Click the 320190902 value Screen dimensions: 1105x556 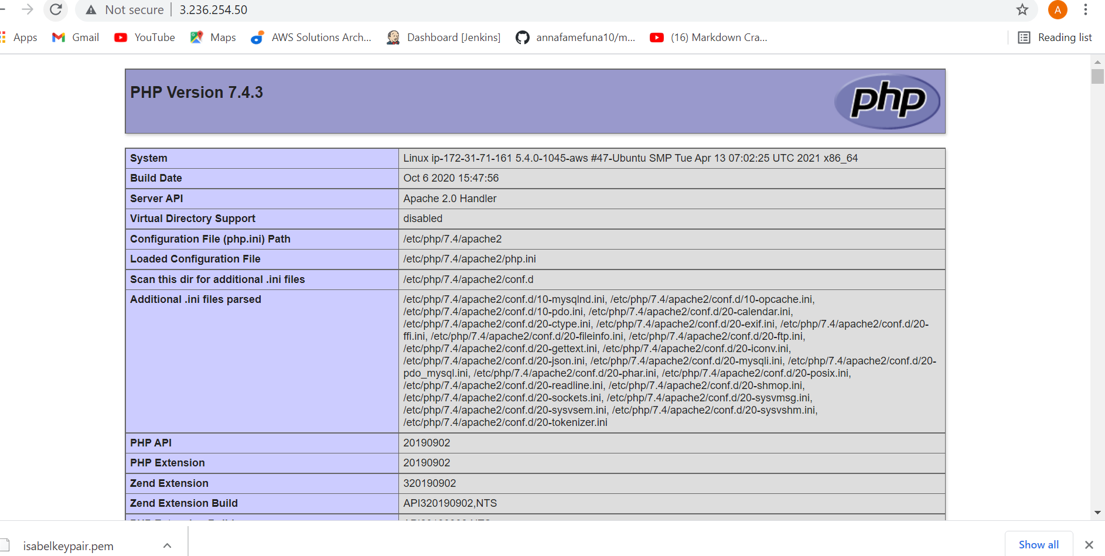tap(429, 483)
